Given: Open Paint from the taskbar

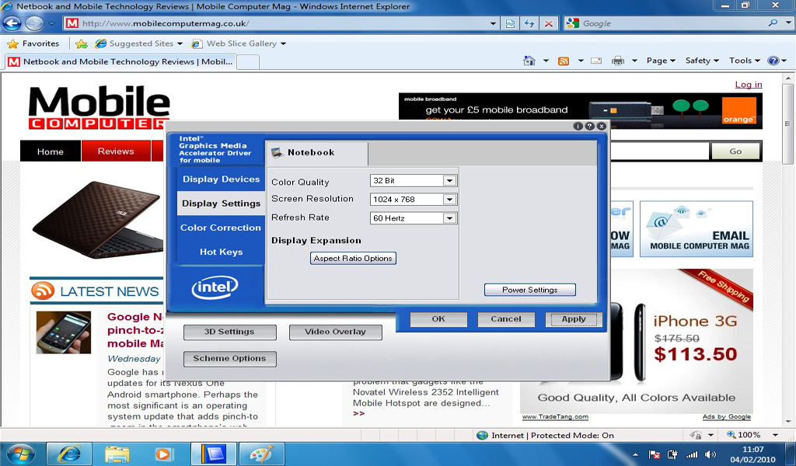Looking at the screenshot, I should coord(261,454).
